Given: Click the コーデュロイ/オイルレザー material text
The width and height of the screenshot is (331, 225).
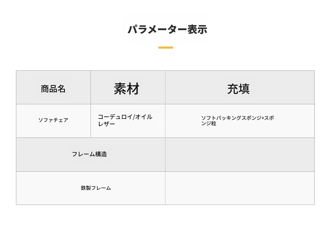Looking at the screenshot, I should 125,120.
